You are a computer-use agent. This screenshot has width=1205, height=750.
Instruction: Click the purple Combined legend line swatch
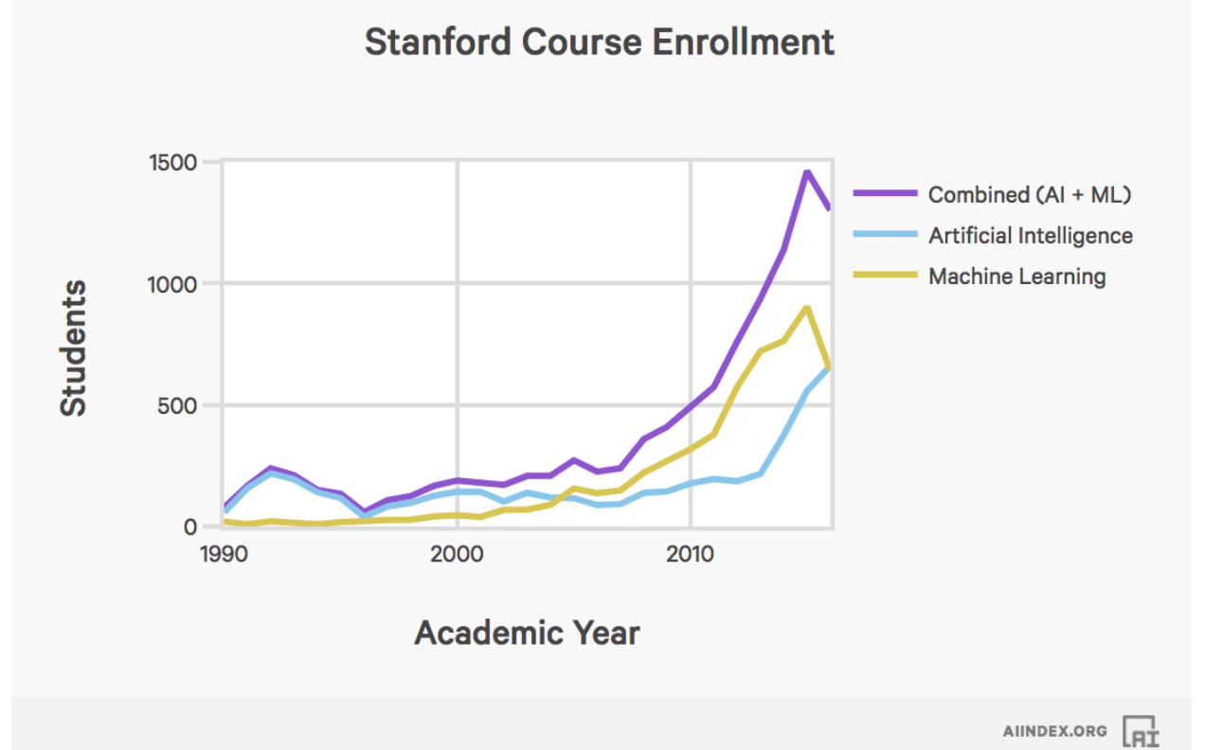click(x=885, y=193)
